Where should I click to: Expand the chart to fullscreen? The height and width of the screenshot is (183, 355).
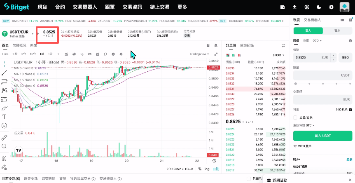tap(216, 54)
